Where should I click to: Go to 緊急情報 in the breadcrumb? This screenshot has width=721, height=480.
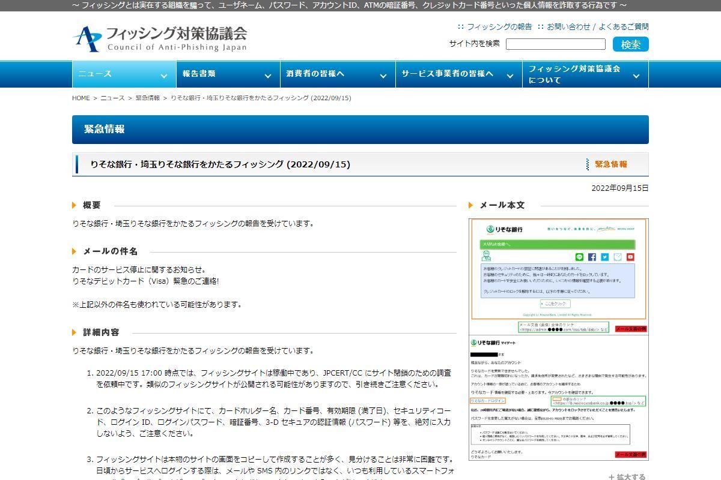(x=147, y=98)
